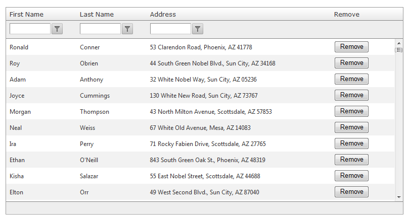This screenshot has height=217, width=408.
Task: Remove the Ronald Conner row
Action: (x=351, y=47)
